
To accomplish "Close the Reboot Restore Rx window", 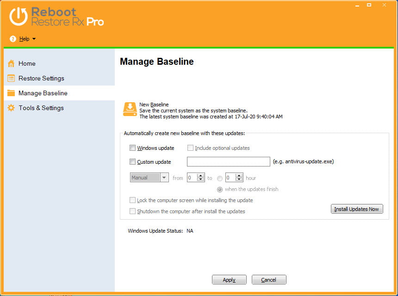I will coord(384,5).
